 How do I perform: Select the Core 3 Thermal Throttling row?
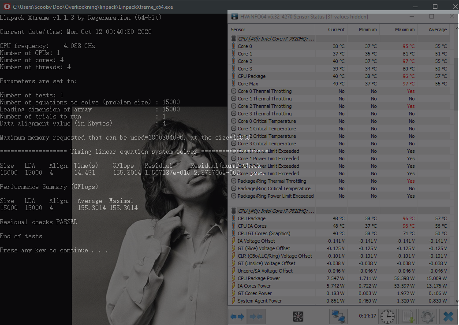click(339, 114)
